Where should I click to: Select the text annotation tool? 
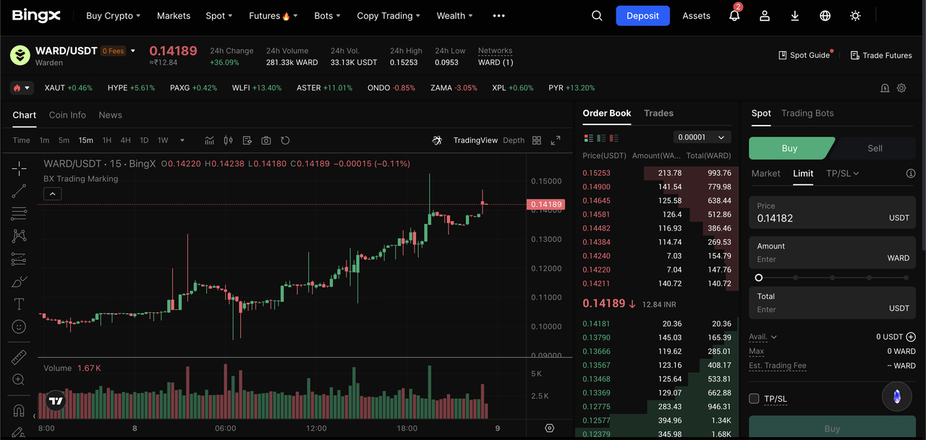click(x=19, y=304)
